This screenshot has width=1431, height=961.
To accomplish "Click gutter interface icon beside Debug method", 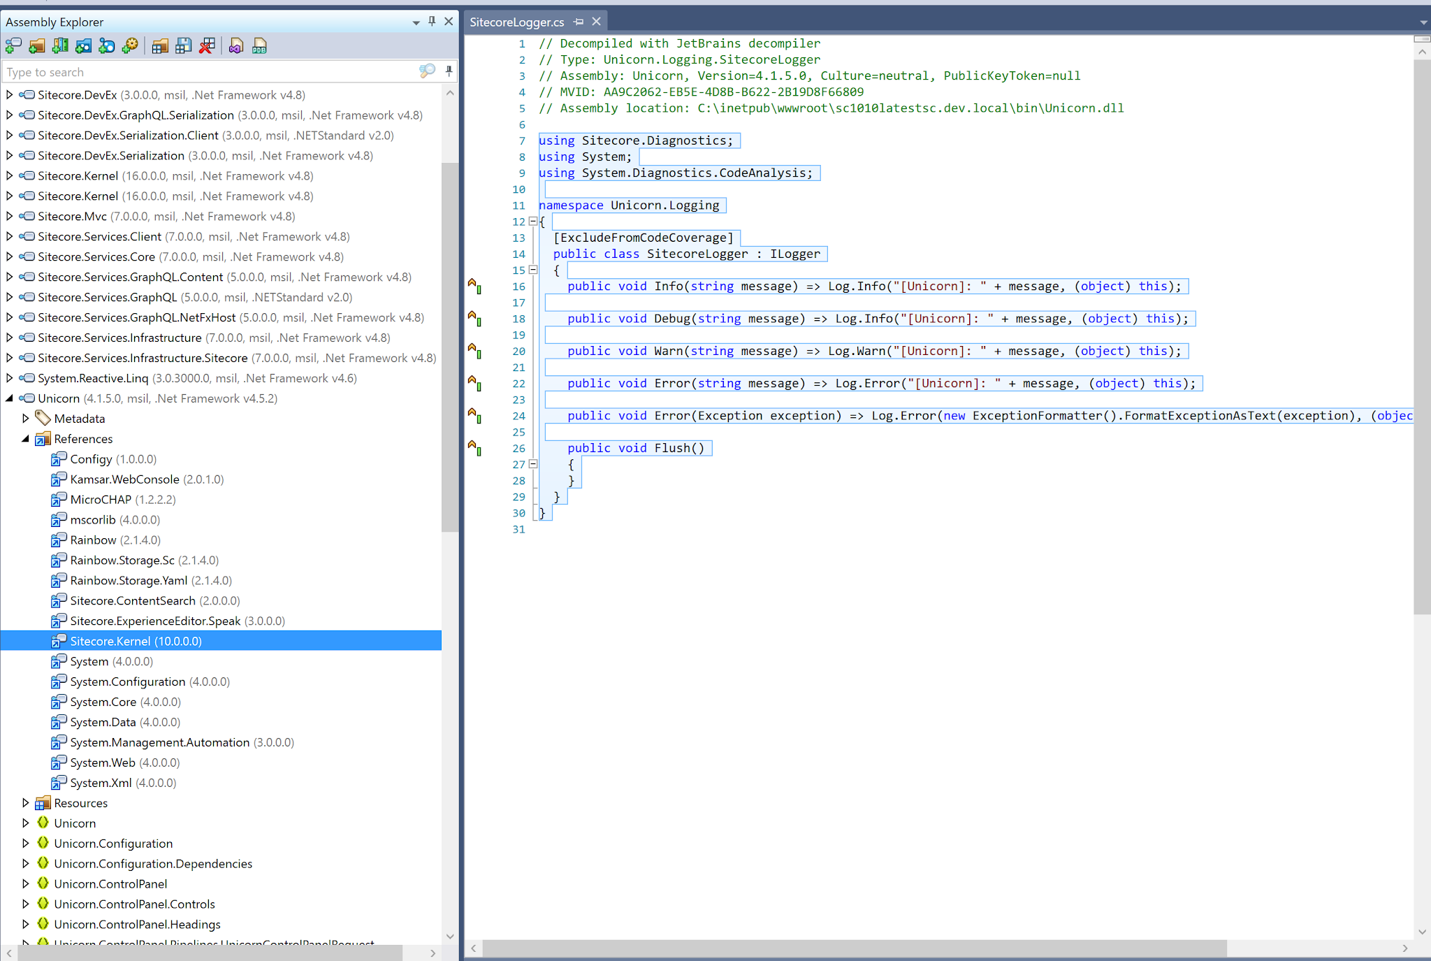I will click(x=474, y=319).
